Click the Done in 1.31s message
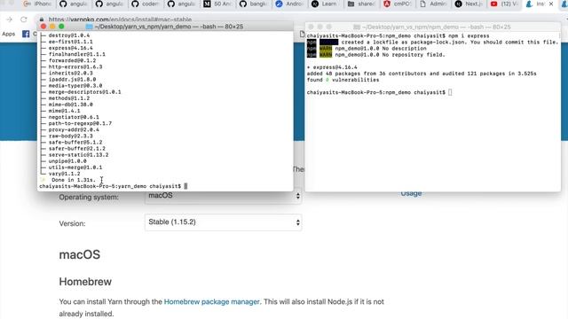568x319 pixels. point(74,180)
